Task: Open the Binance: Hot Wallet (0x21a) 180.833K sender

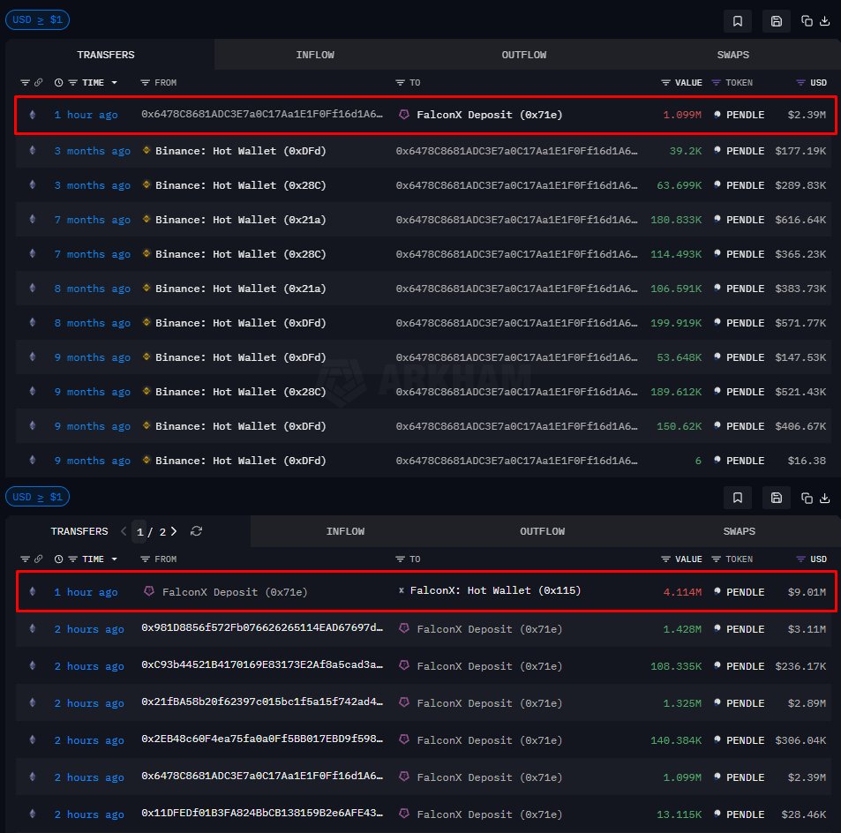Action: pyautogui.click(x=240, y=220)
